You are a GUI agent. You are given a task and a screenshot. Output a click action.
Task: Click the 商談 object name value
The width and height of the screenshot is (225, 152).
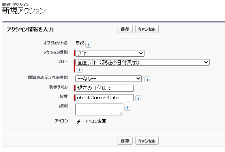[80, 43]
